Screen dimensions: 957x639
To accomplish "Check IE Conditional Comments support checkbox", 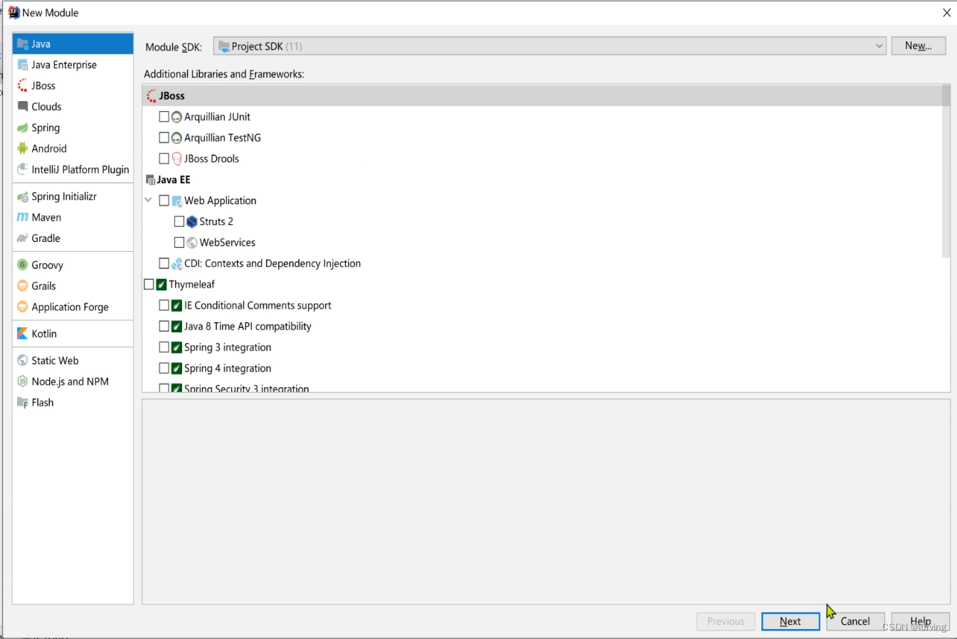I will coord(164,305).
